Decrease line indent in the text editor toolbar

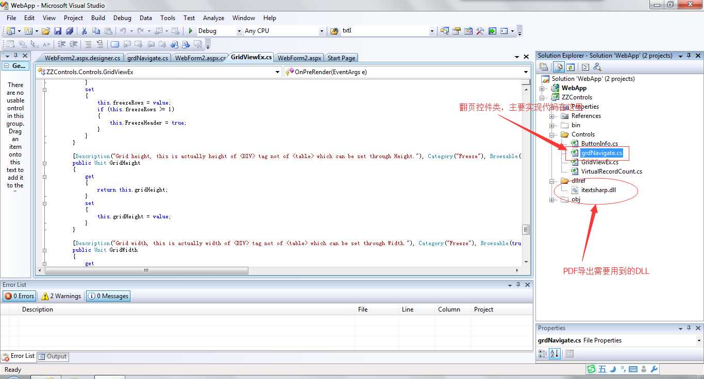62,44
